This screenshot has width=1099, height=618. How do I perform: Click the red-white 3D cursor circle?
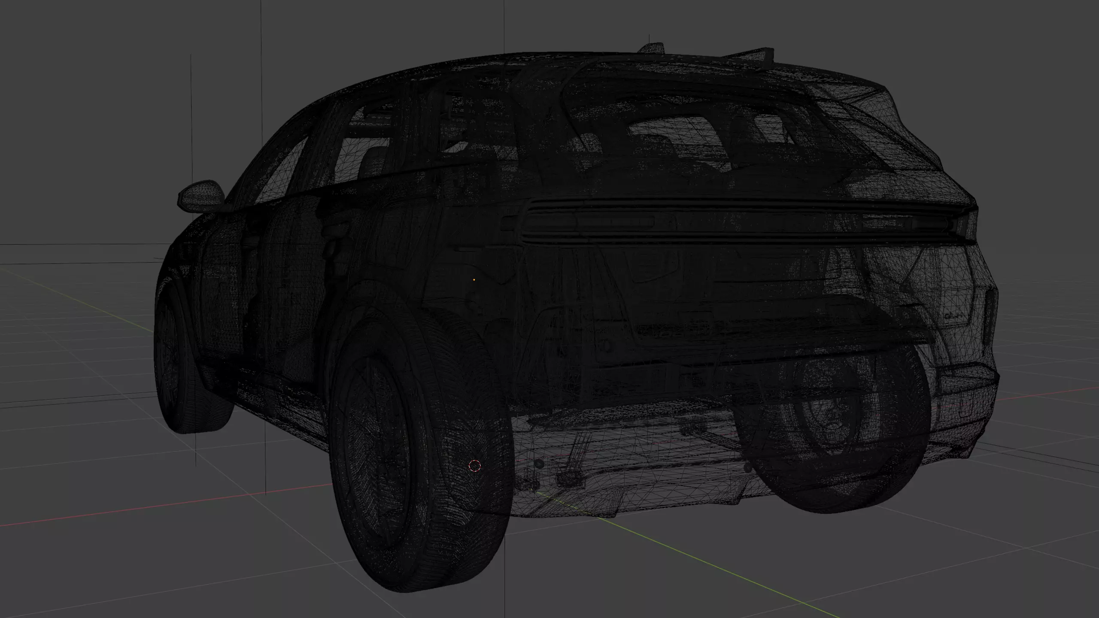474,466
